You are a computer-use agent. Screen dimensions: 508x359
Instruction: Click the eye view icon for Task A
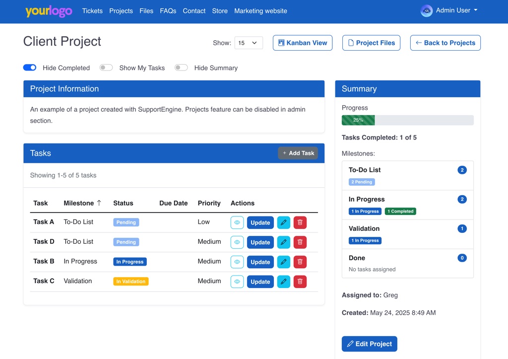(x=237, y=222)
